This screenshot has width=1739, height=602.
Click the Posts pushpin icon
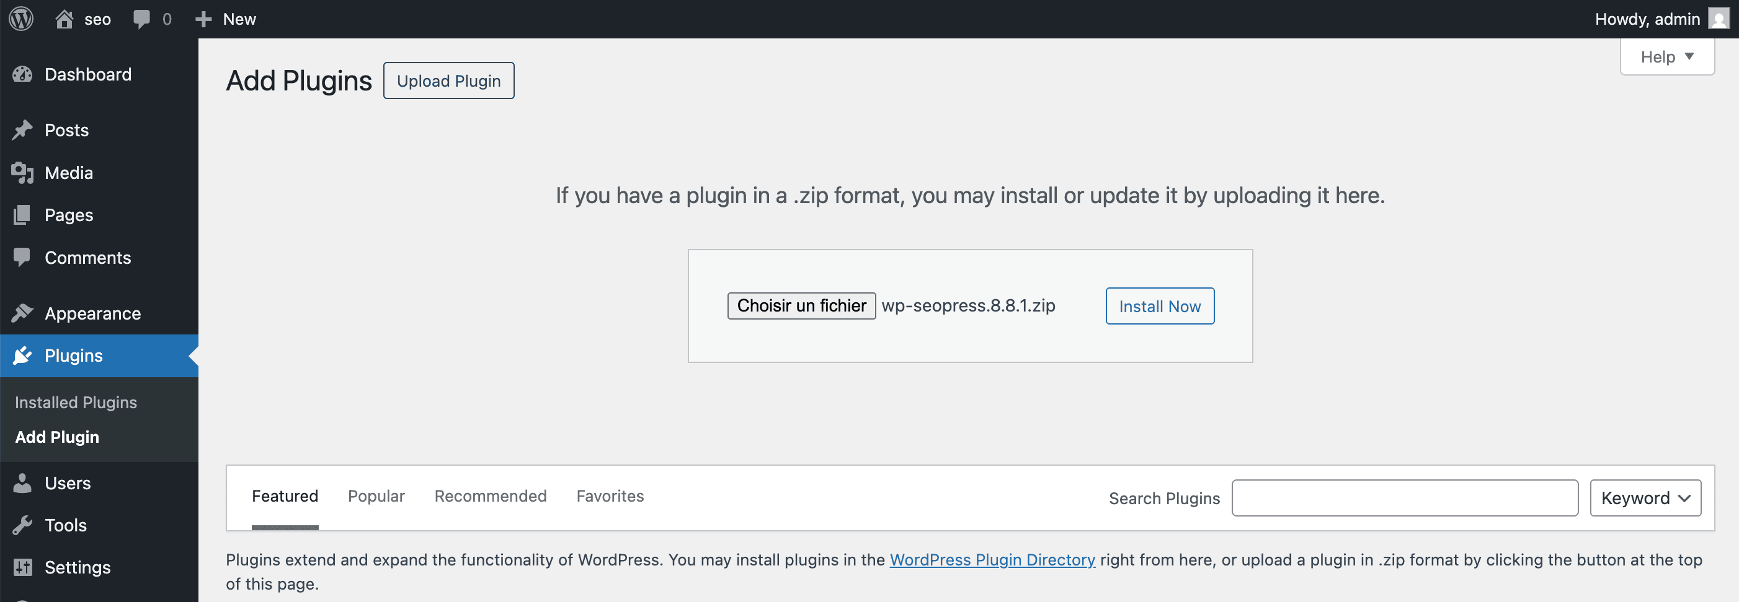(22, 130)
